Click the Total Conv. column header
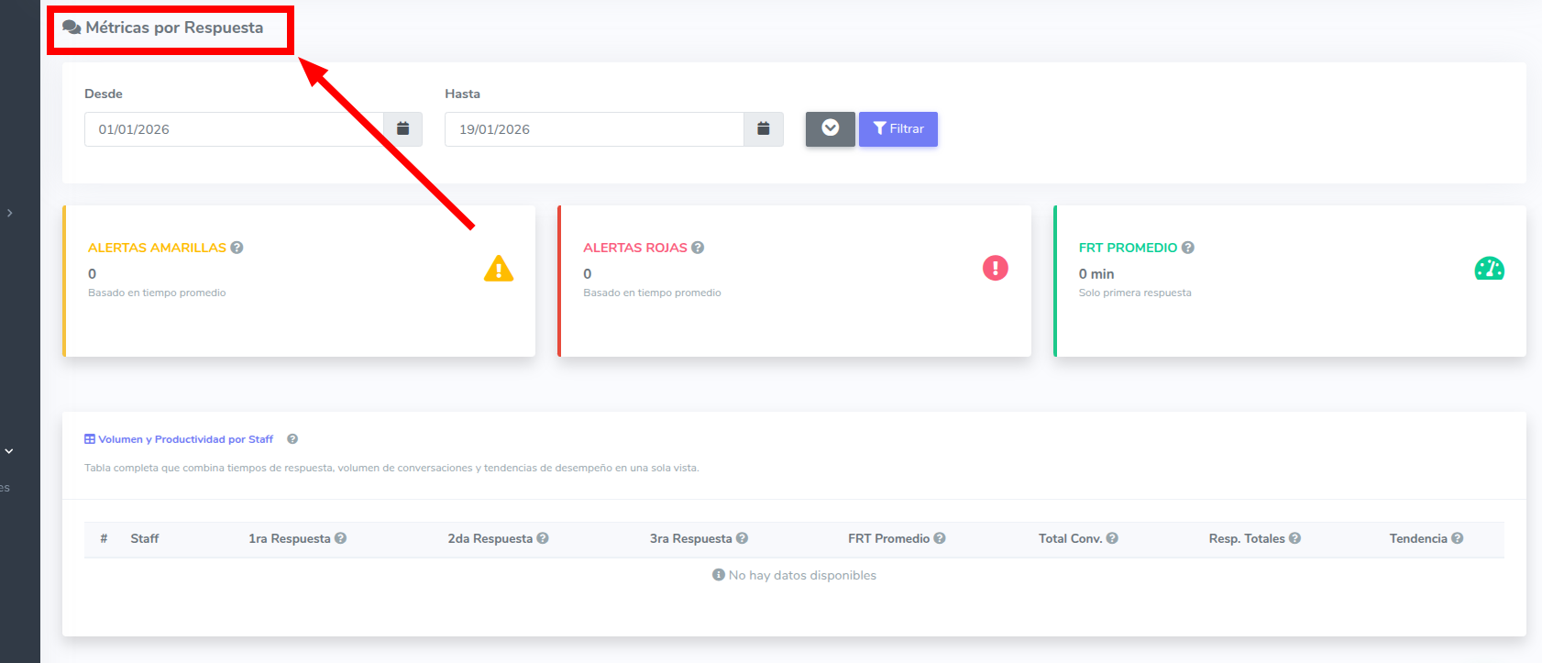 1070,538
